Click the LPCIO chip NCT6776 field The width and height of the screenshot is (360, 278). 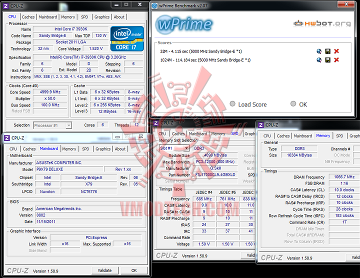click(89, 191)
